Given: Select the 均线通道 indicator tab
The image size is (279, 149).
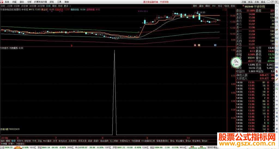Looking at the screenshot, I should coord(136,141).
